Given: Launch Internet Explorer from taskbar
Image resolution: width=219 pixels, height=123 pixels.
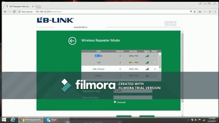Looking at the screenshot, I should coord(13,120).
